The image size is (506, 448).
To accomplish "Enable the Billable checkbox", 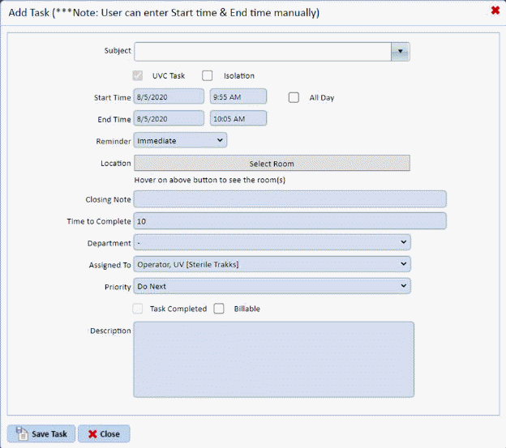I will [x=219, y=309].
